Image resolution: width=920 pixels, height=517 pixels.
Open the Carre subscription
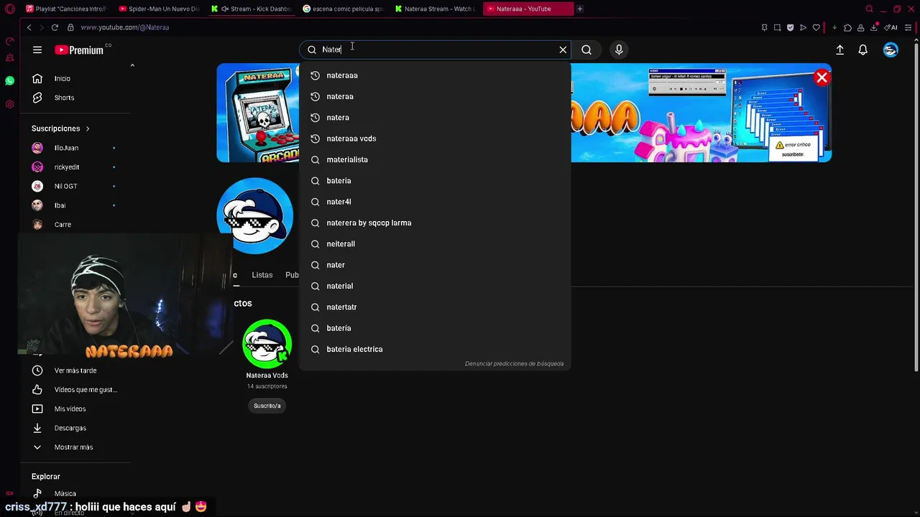(75, 225)
